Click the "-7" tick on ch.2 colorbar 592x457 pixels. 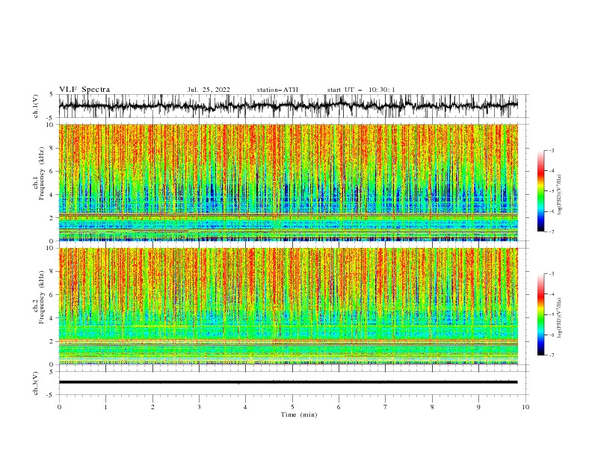552,355
